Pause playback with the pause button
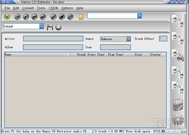Screen dimensions: 189x135 point(70,17)
